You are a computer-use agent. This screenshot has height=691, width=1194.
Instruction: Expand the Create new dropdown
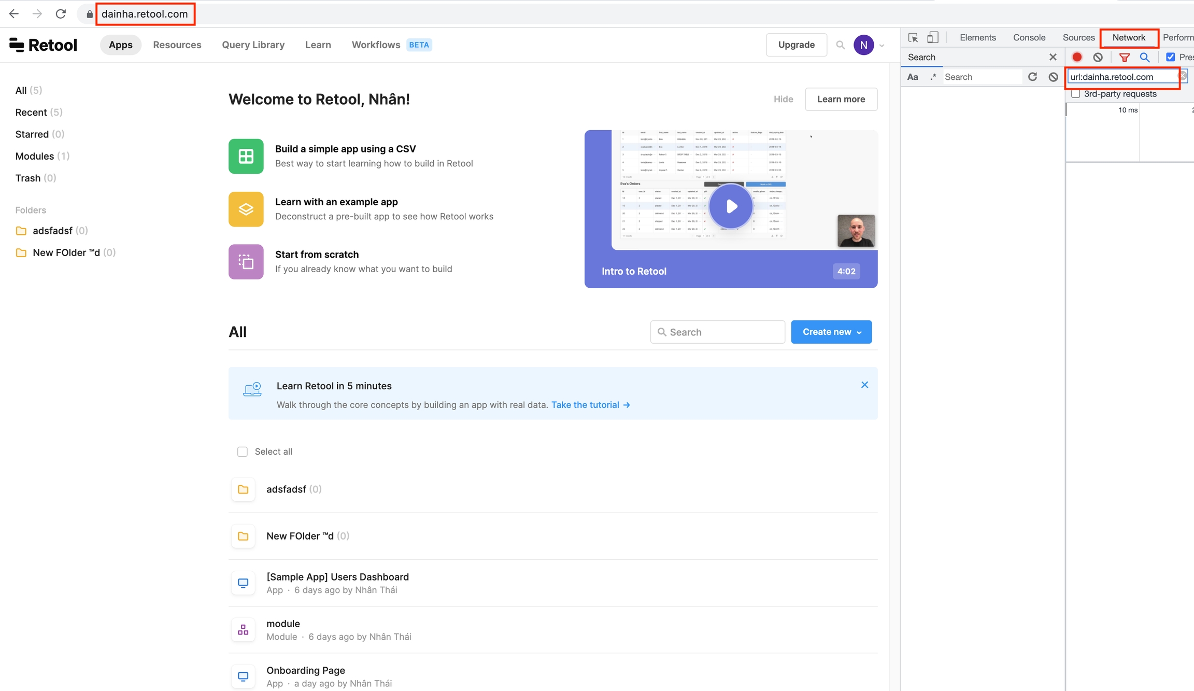(831, 332)
